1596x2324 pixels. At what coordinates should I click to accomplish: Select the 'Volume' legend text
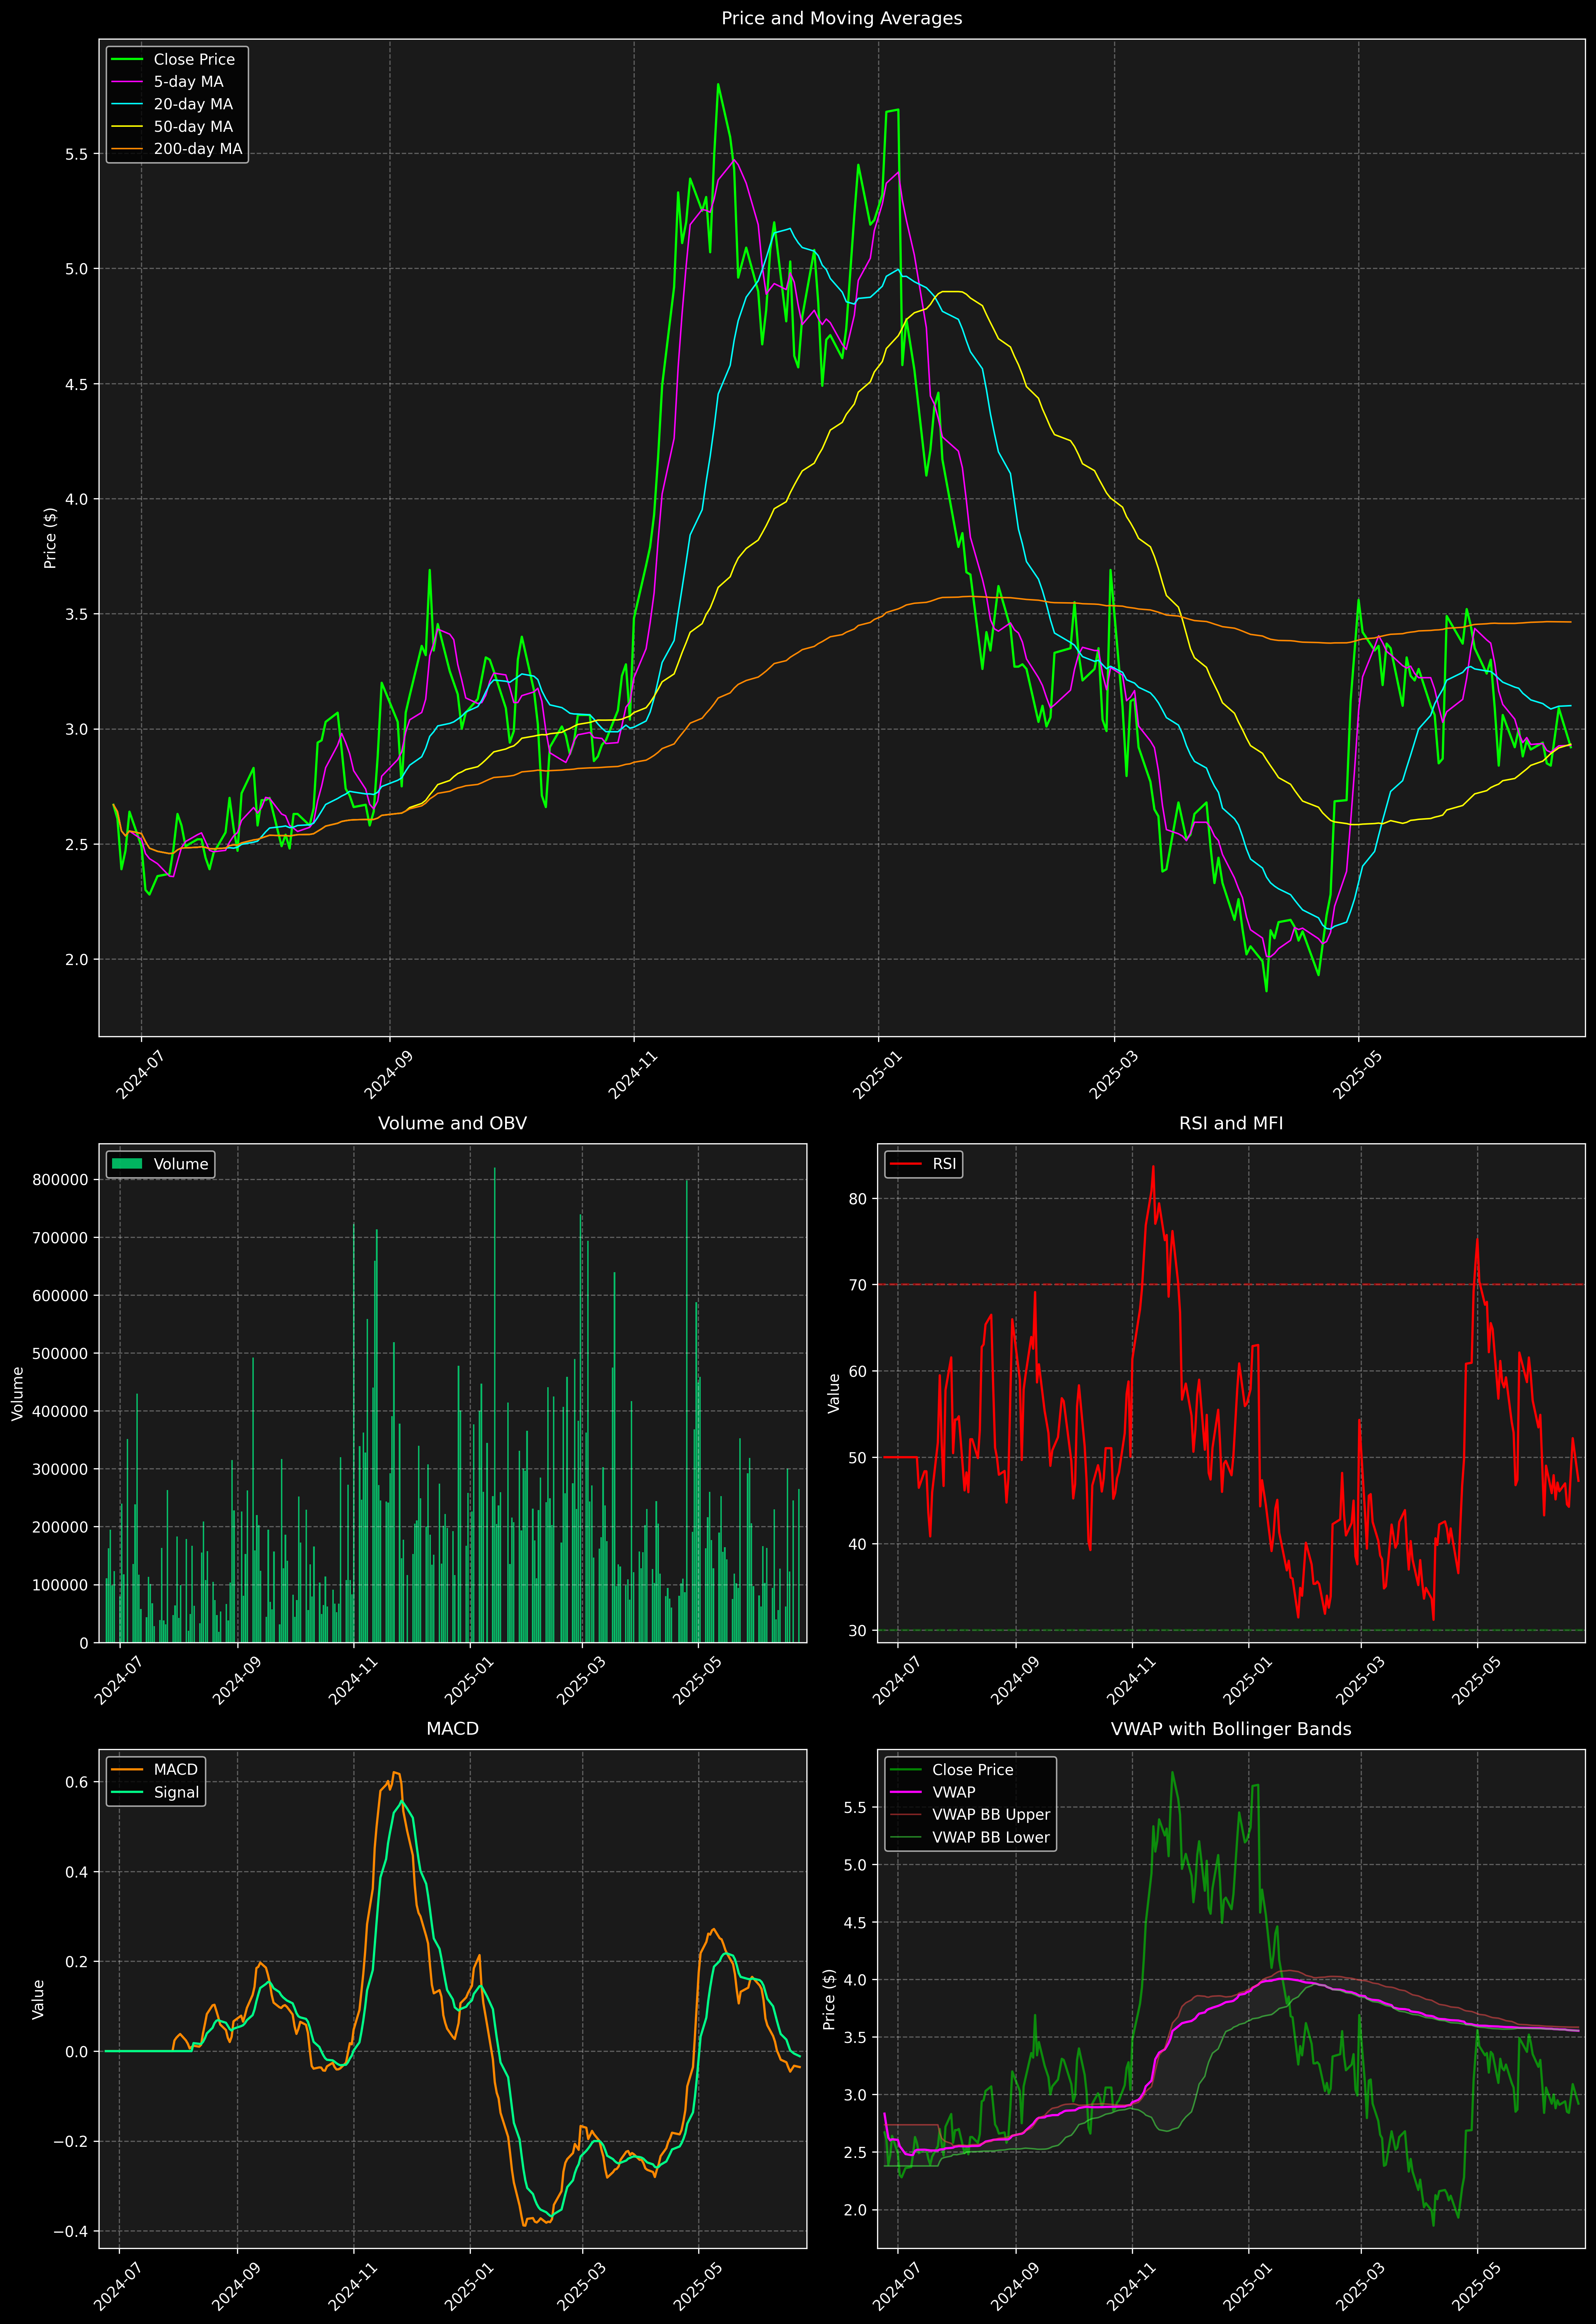(181, 1165)
